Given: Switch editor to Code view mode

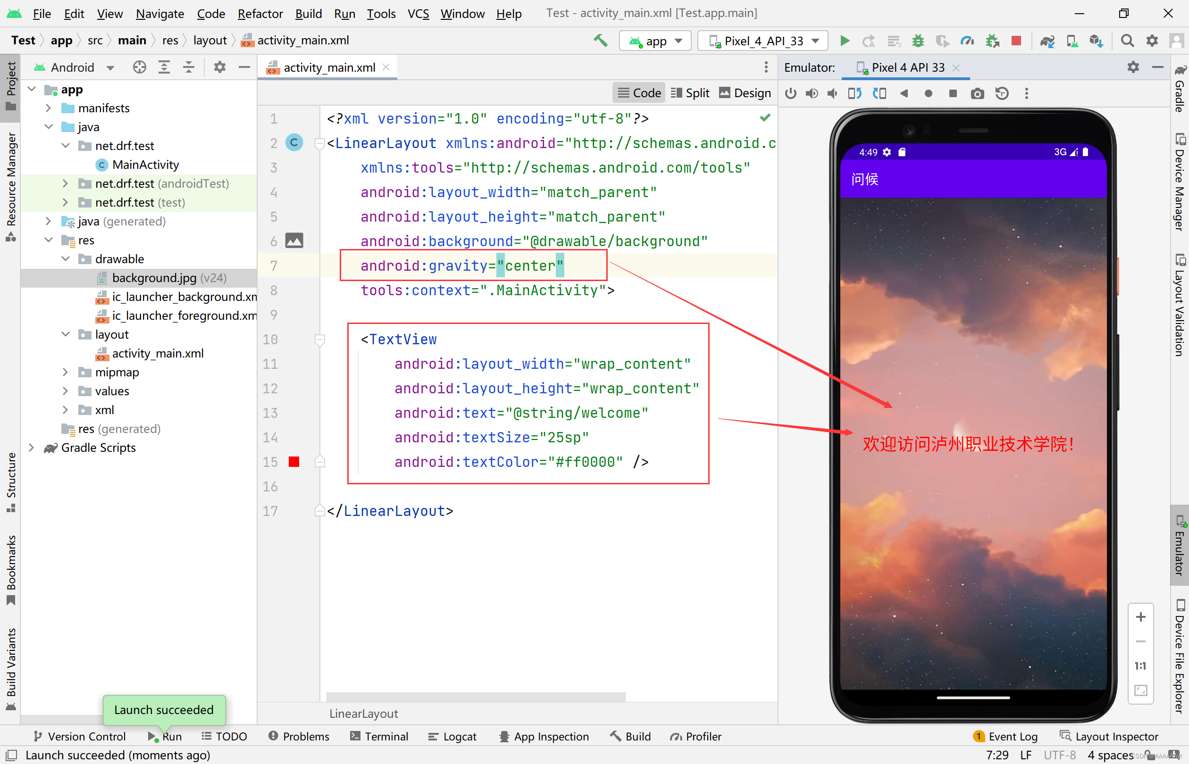Looking at the screenshot, I should 639,93.
